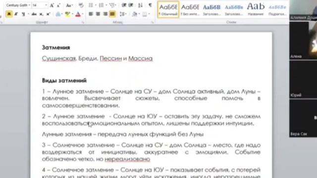Click the line 'Лунные затмения – передача лунных функций'
The height and width of the screenshot is (178, 317).
pos(123,134)
